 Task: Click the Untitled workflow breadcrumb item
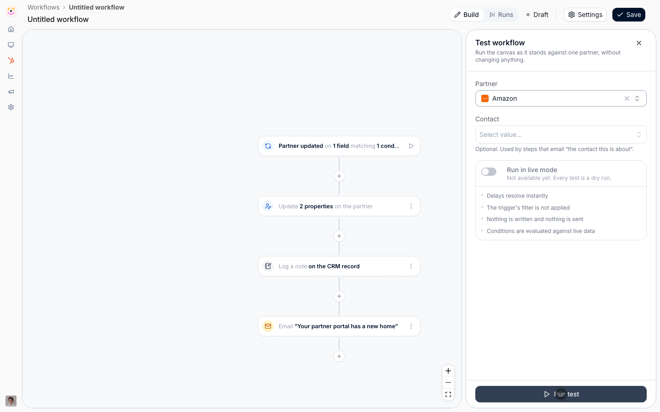tap(97, 7)
